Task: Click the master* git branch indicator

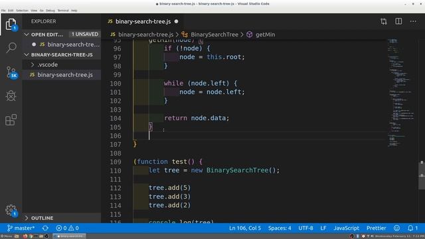Action: tap(21, 228)
